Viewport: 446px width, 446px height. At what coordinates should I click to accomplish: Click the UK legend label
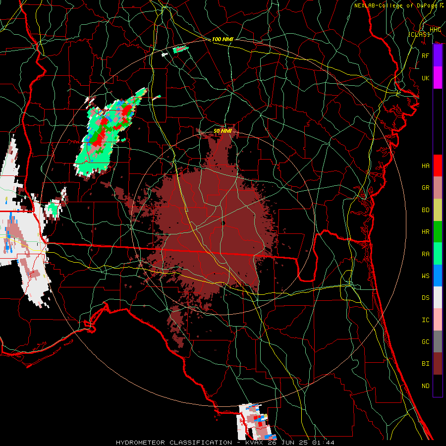coord(425,78)
